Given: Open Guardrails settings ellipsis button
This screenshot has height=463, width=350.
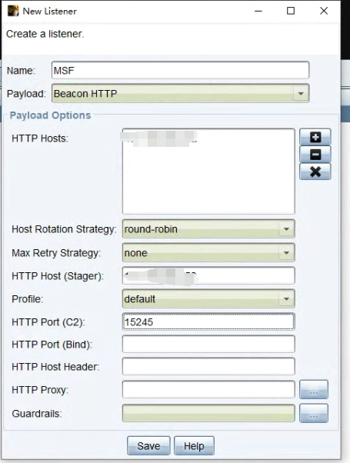Looking at the screenshot, I should 314,413.
